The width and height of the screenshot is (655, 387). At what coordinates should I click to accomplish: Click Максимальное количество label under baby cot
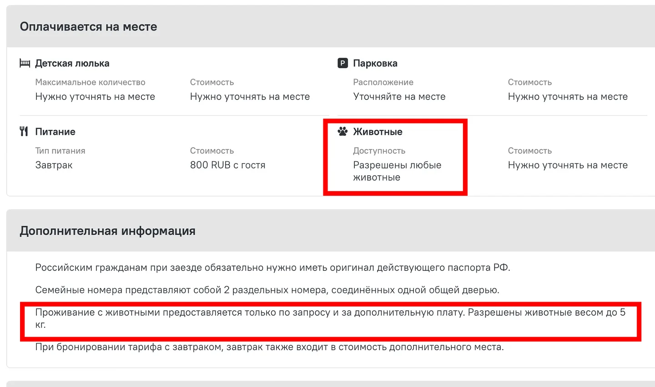90,82
